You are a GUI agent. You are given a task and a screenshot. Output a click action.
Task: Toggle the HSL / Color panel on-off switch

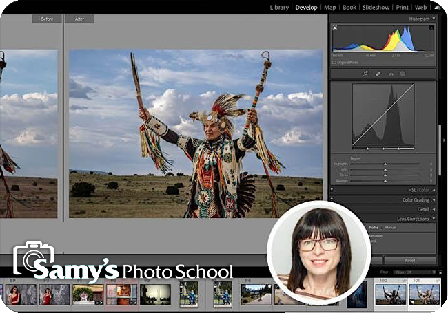(332, 189)
